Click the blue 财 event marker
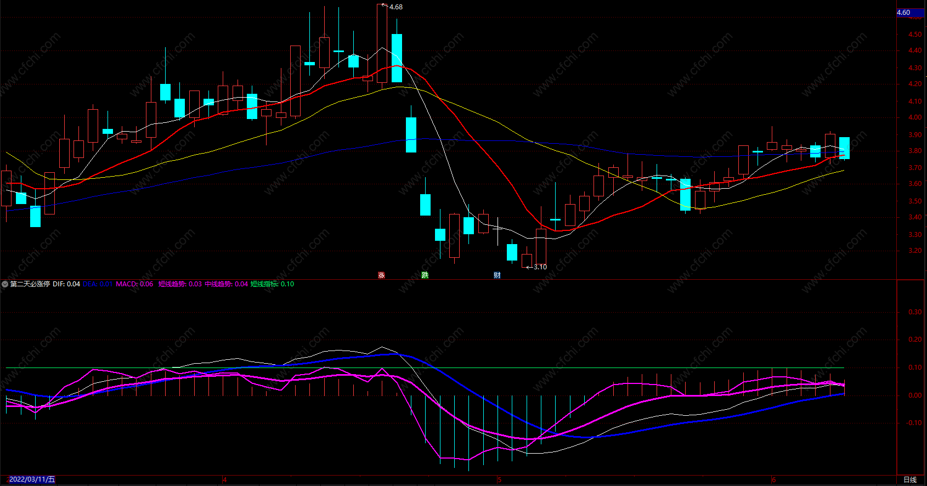The image size is (927, 486). 497,275
